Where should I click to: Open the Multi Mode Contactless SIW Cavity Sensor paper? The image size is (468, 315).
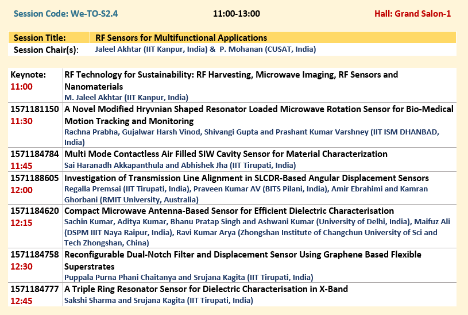click(x=226, y=154)
